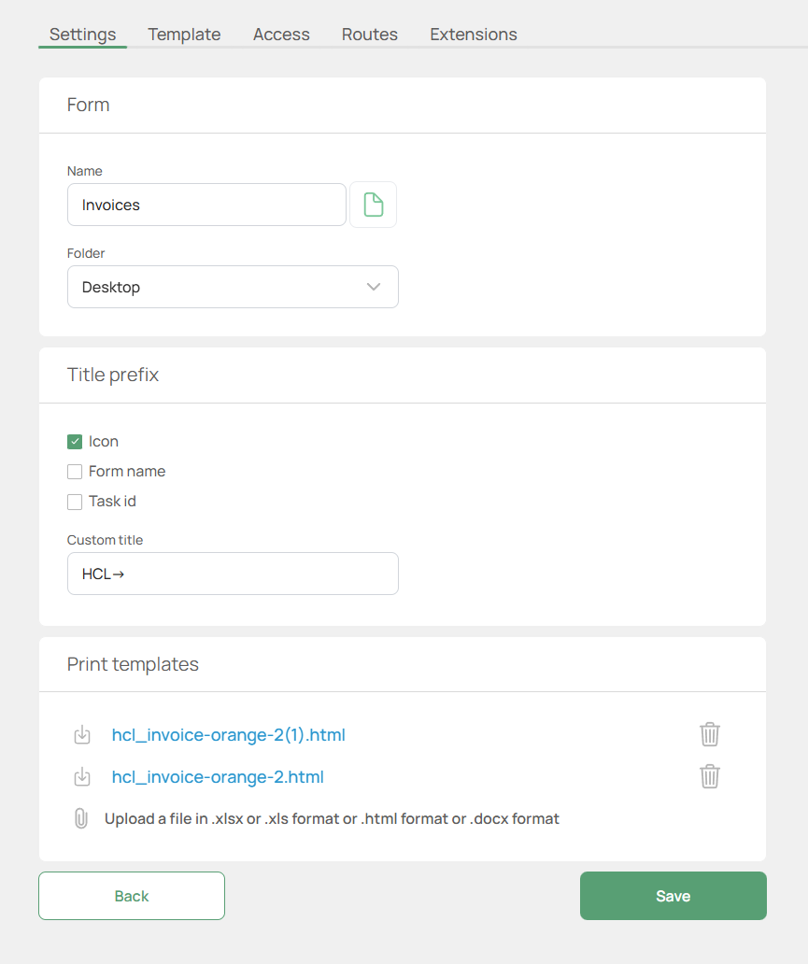Image resolution: width=808 pixels, height=964 pixels.
Task: Uncheck the Icon title prefix option
Action: pyautogui.click(x=74, y=441)
